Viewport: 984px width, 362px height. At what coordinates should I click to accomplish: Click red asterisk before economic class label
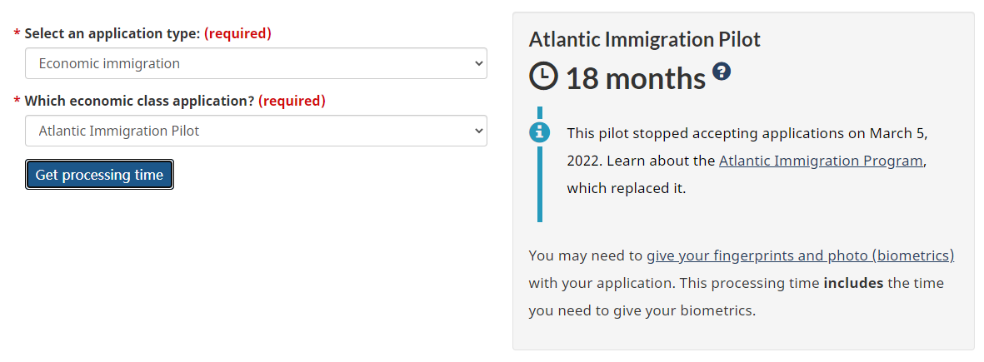(17, 102)
